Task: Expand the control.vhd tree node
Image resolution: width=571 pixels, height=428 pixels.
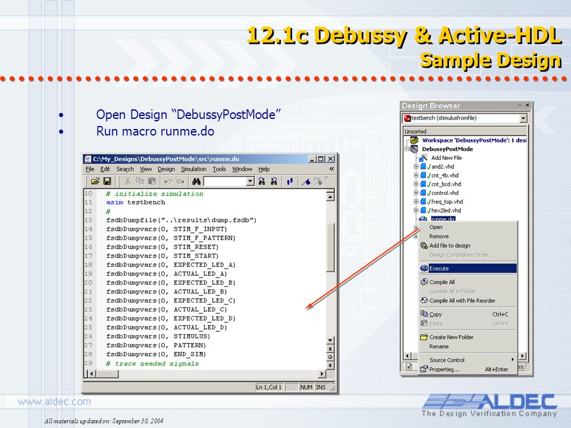Action: [416, 193]
